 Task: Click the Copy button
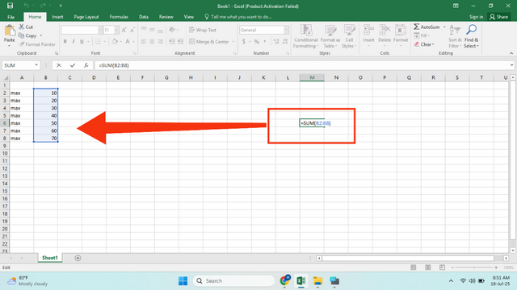27,35
